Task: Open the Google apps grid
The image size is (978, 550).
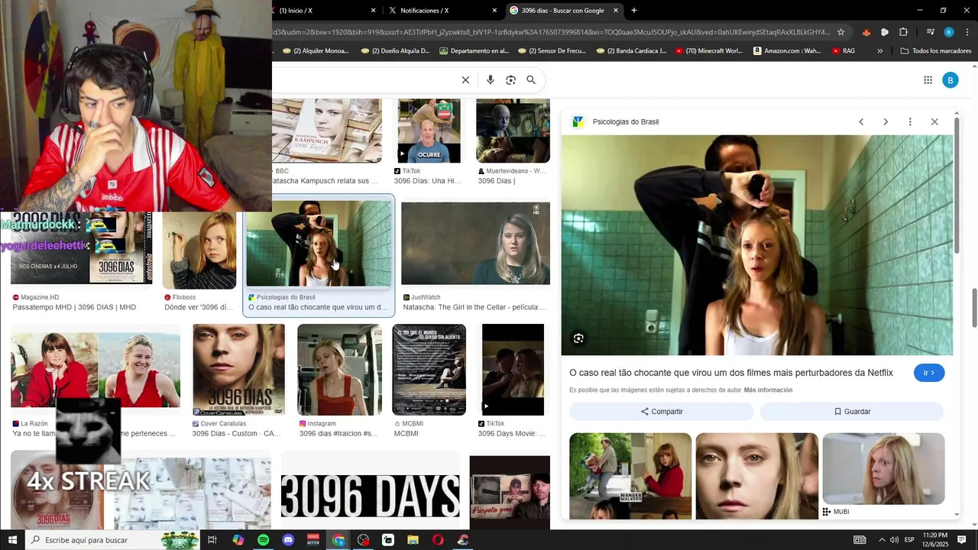Action: (928, 80)
